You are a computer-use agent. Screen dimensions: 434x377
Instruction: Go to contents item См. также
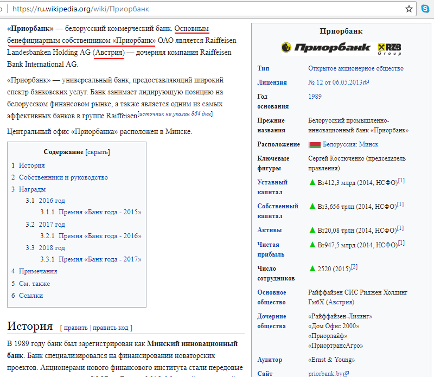(34, 284)
